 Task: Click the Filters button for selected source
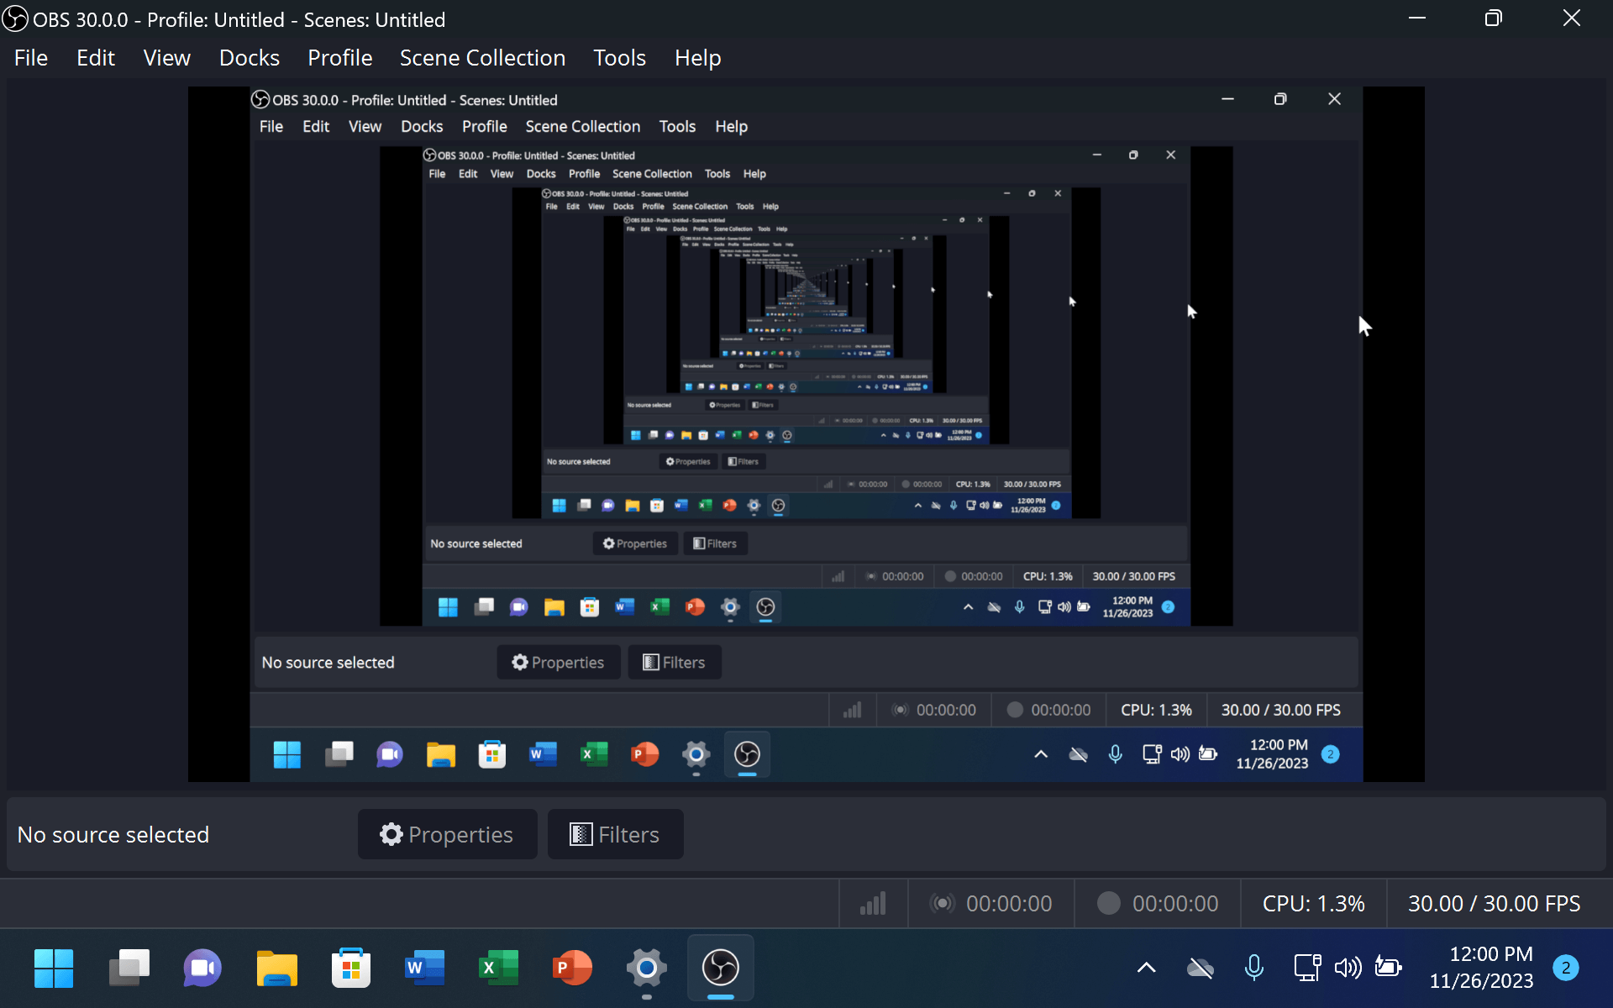coord(613,834)
